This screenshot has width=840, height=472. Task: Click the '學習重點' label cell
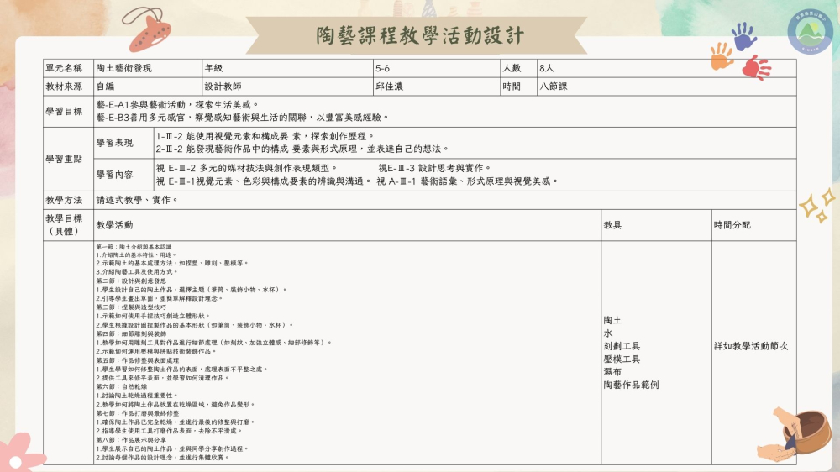68,159
